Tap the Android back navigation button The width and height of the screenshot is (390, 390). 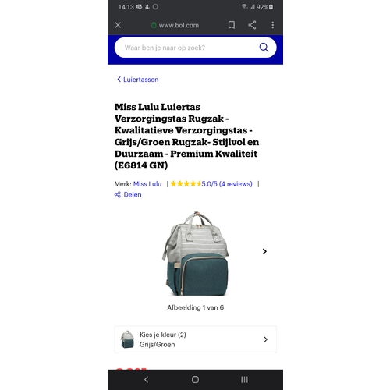pyautogui.click(x=146, y=380)
